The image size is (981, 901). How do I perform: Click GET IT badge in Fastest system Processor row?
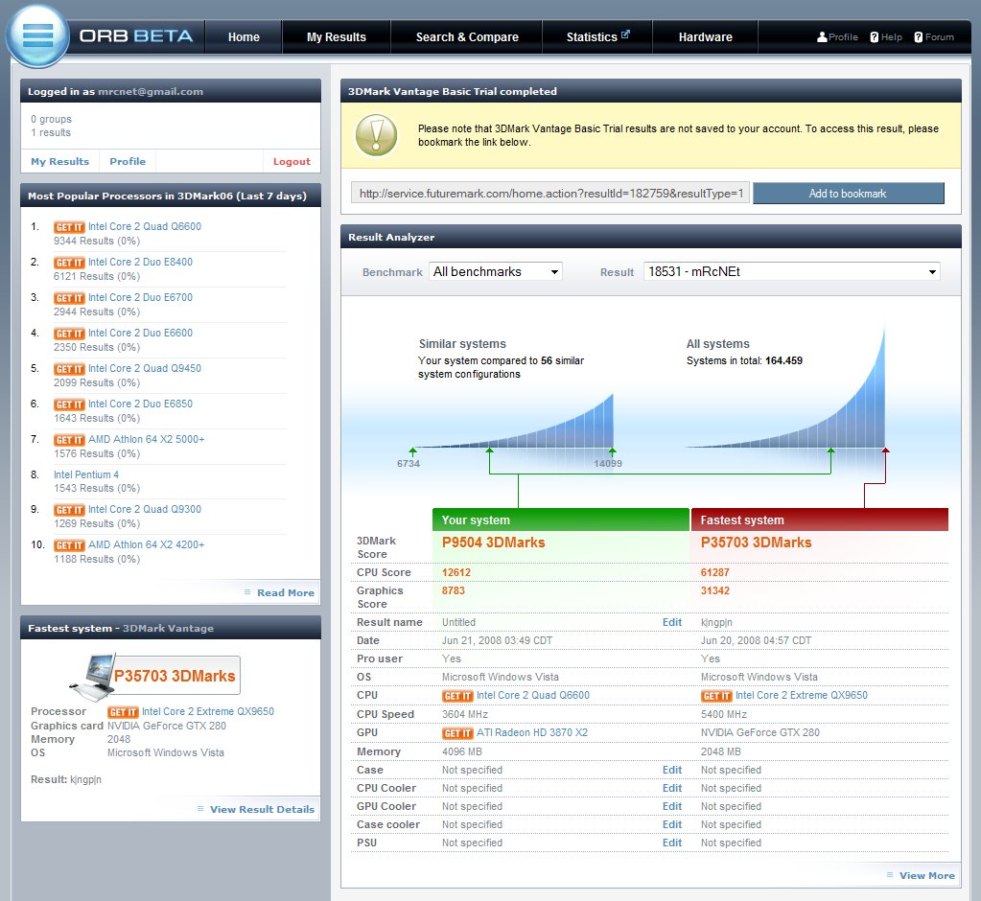[x=123, y=712]
